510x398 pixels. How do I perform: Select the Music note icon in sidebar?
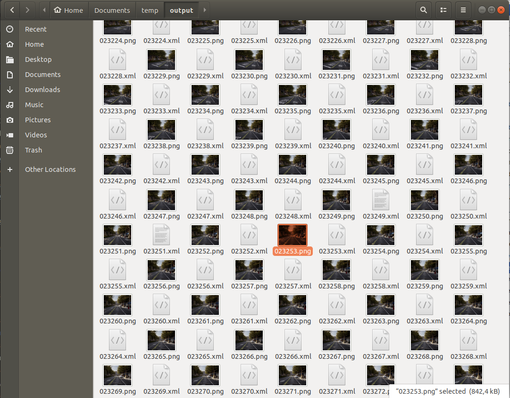(9, 105)
